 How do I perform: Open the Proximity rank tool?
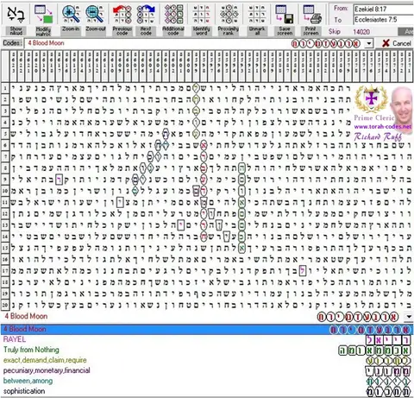pos(229,14)
